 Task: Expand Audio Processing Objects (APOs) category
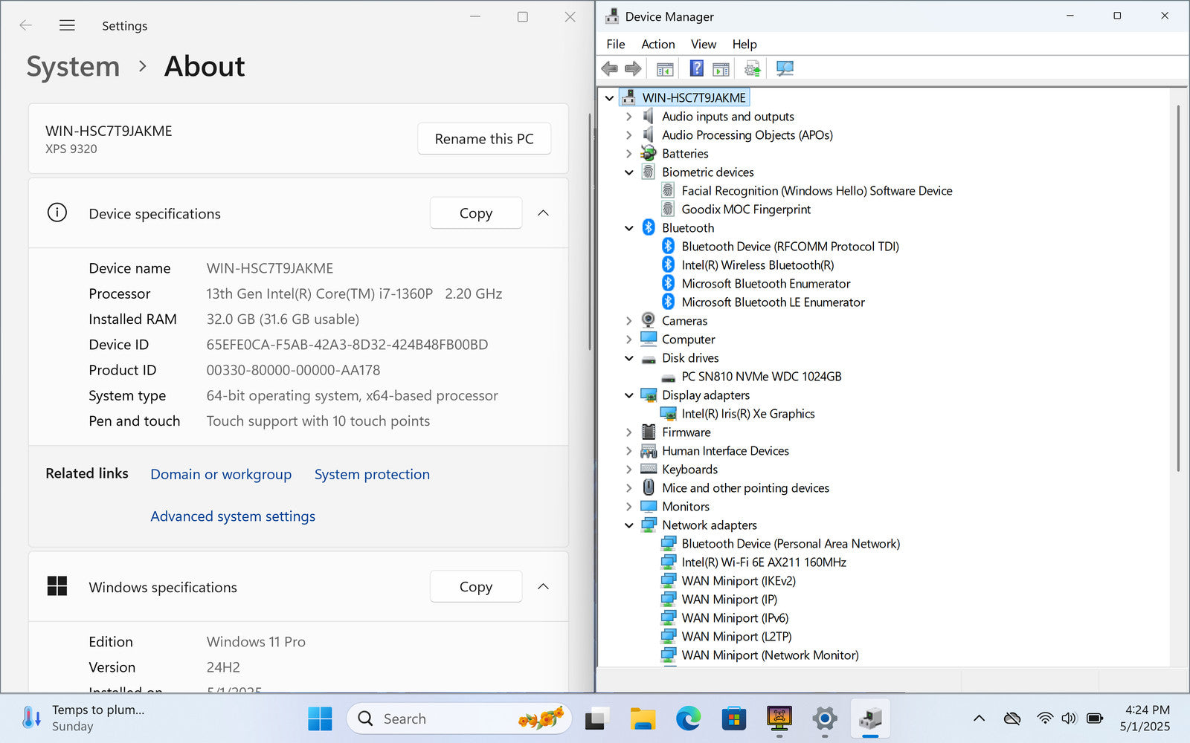click(629, 135)
